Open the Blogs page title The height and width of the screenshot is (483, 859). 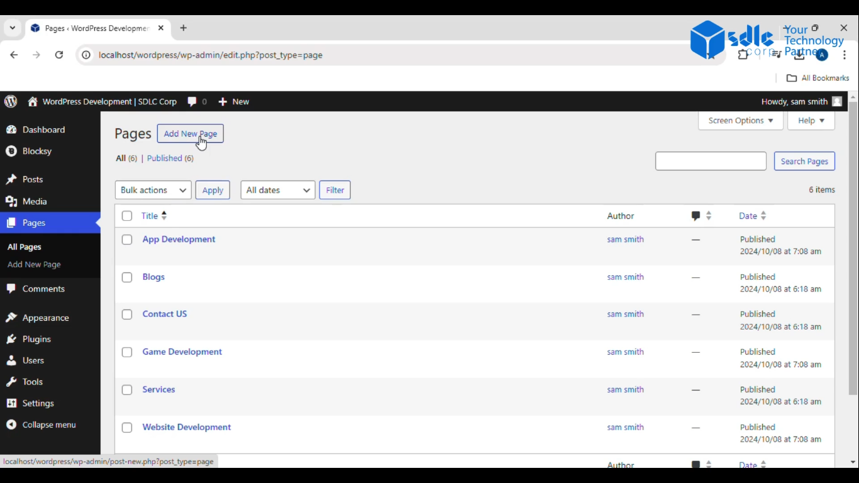(153, 277)
